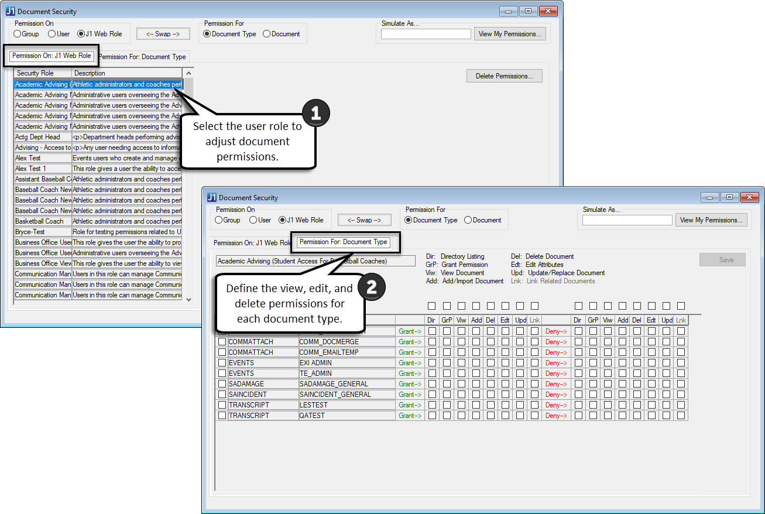
Task: Enable Grant Dir checkbox for EXI ADMIN row
Action: [432, 363]
